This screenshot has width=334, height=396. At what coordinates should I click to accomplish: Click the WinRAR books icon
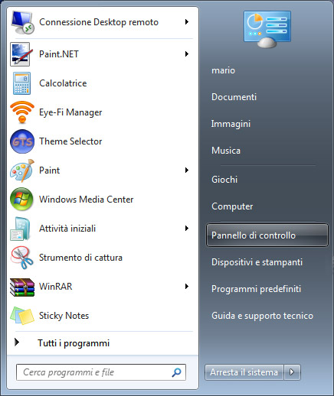click(x=22, y=287)
